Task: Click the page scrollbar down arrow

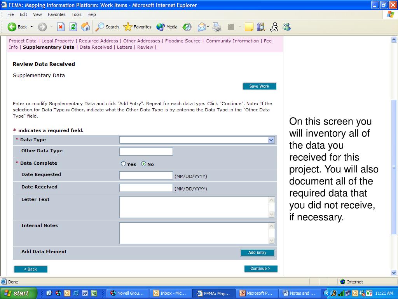Action: (394, 273)
